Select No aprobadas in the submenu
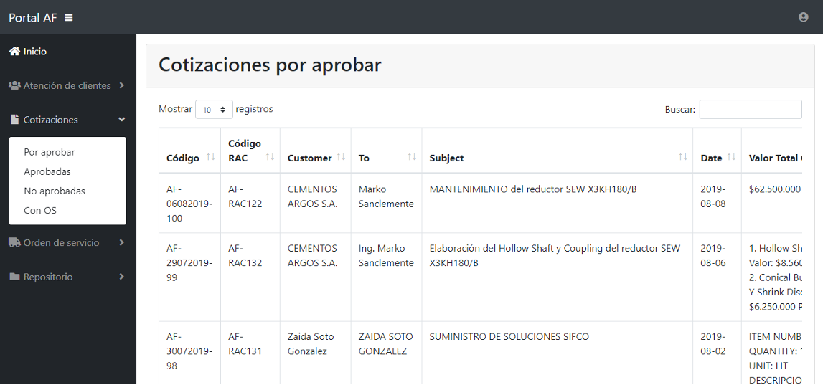This screenshot has height=385, width=823. (55, 191)
